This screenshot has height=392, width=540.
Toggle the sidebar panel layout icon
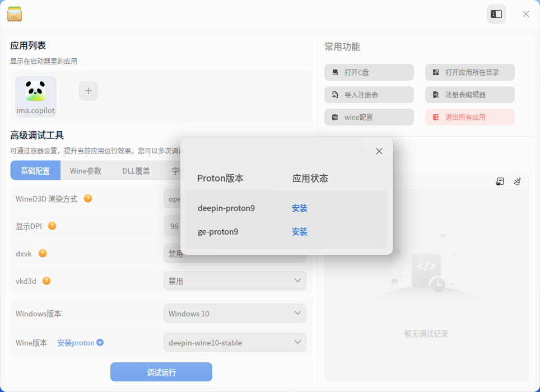point(496,14)
